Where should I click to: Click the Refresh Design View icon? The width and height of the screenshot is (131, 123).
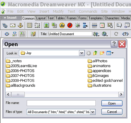pyautogui.click(x=116, y=34)
